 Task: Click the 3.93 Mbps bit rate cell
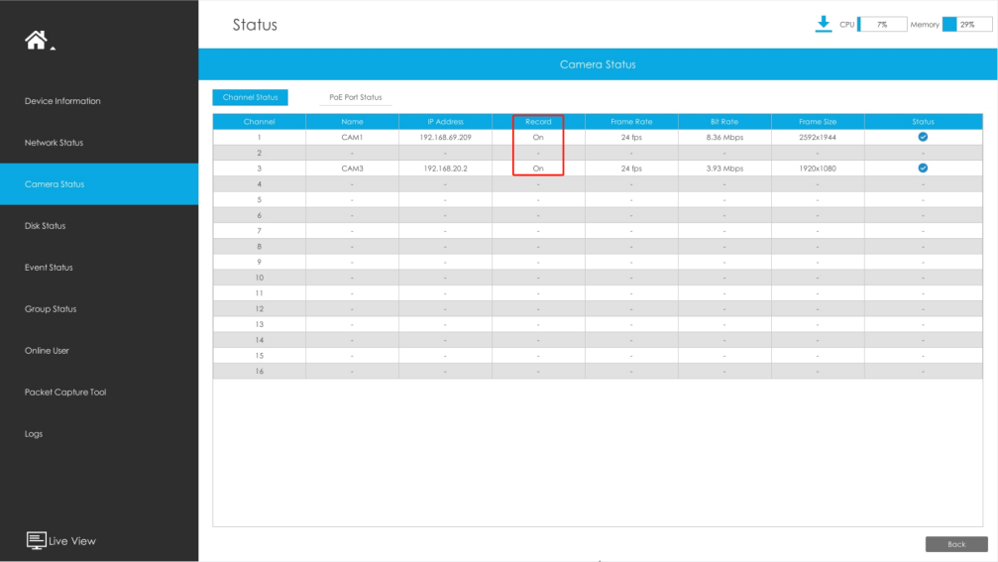tap(724, 169)
